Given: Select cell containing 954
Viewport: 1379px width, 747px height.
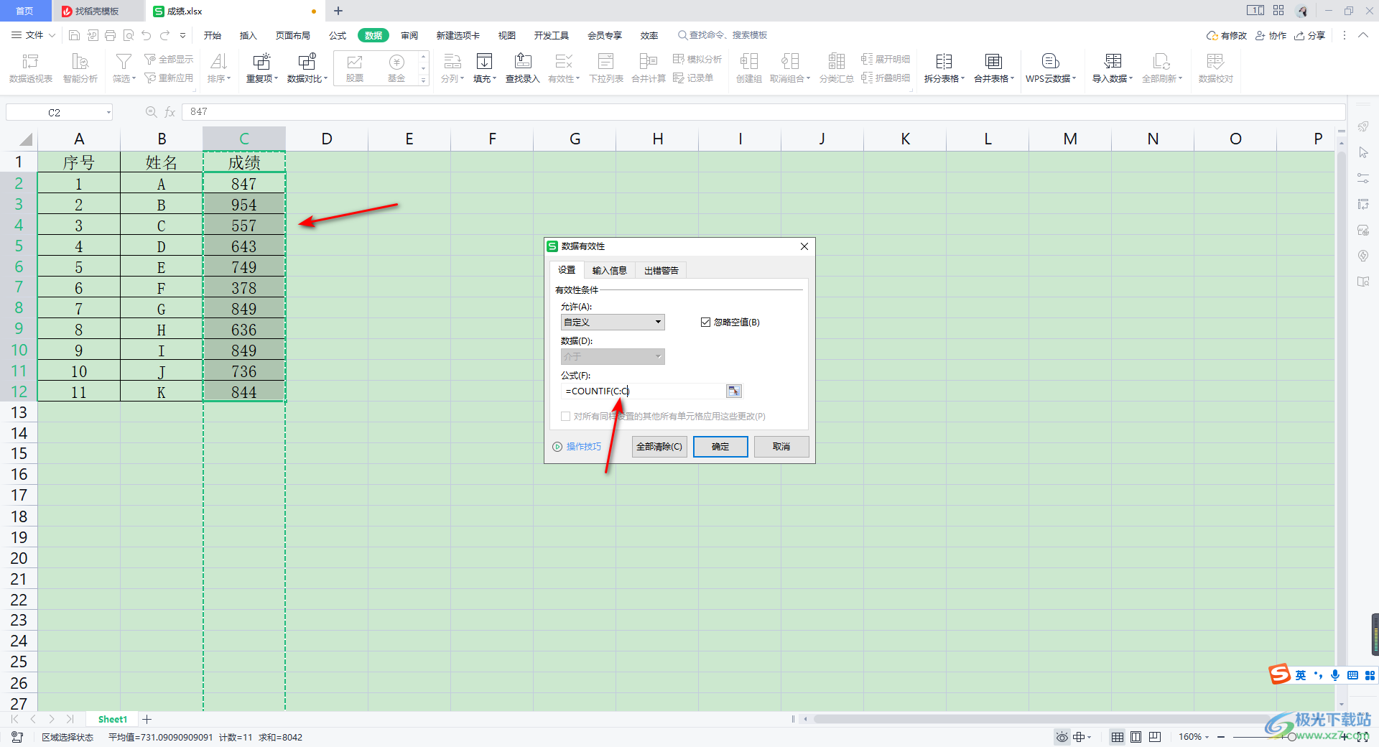Looking at the screenshot, I should coord(244,205).
